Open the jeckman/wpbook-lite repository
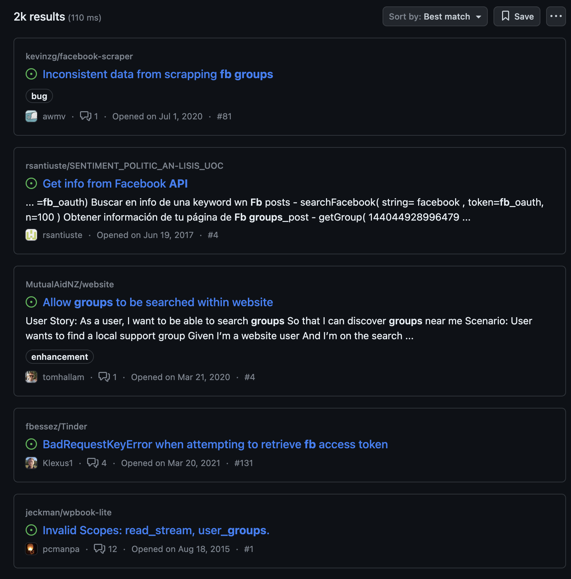 pyautogui.click(x=68, y=513)
